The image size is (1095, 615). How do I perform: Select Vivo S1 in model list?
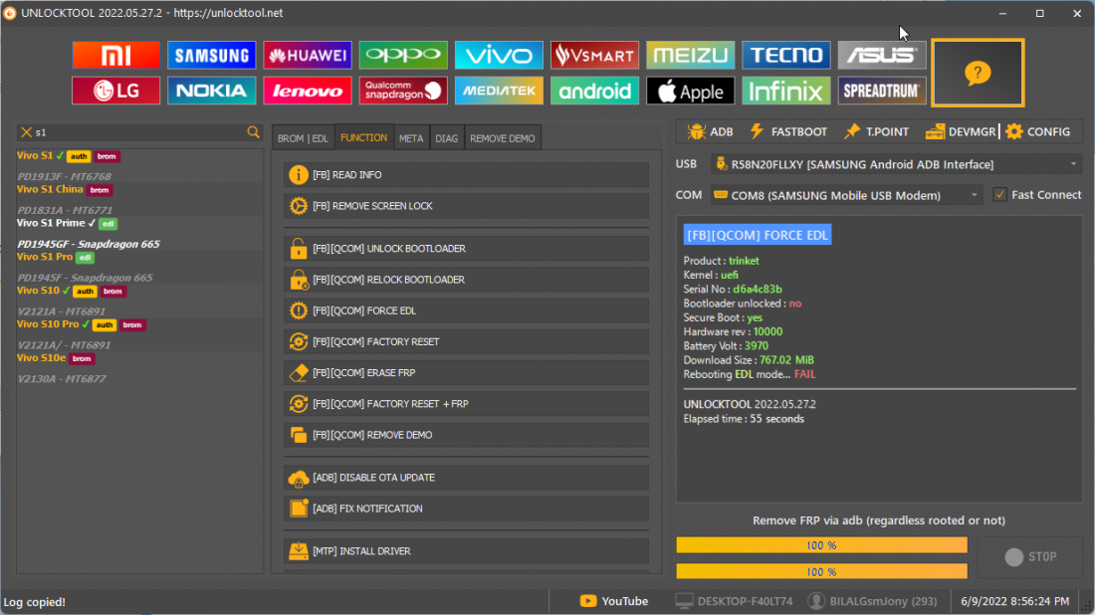click(35, 155)
